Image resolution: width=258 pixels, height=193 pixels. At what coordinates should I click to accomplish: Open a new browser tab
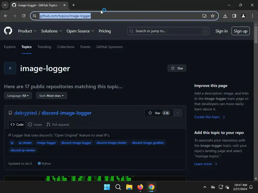click(x=74, y=5)
